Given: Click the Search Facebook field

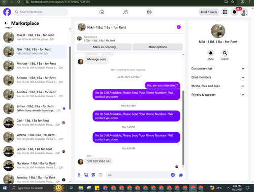Looking at the screenshot, I should tap(41, 12).
